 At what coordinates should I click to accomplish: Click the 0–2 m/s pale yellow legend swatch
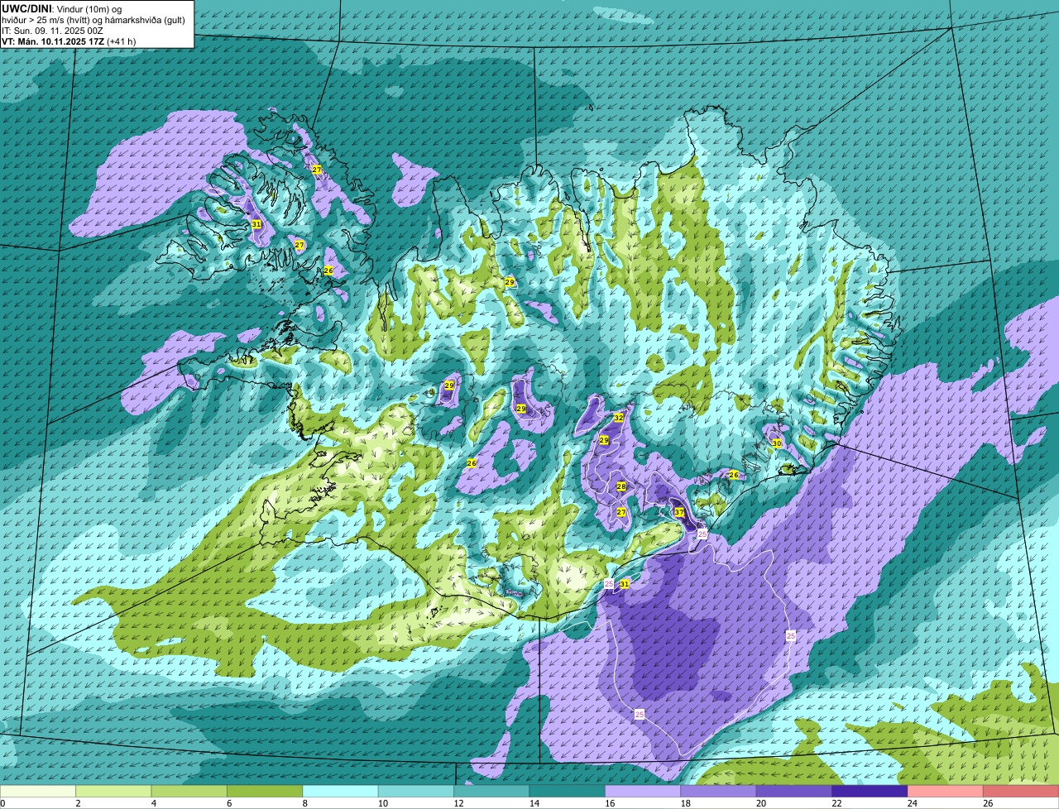pos(38,791)
